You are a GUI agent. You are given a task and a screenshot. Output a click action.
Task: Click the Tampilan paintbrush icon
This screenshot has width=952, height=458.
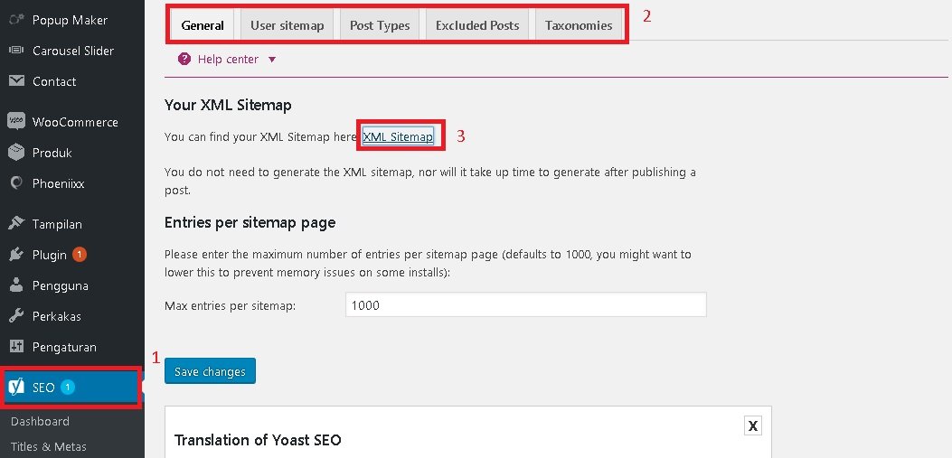16,224
